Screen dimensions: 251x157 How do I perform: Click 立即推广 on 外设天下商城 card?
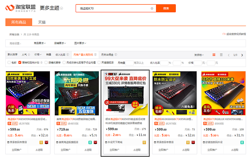[x=115, y=150]
